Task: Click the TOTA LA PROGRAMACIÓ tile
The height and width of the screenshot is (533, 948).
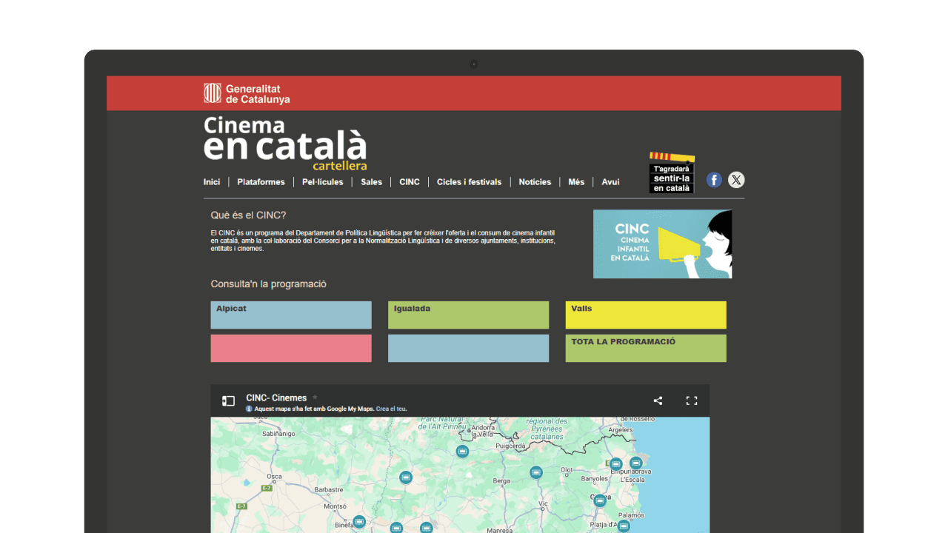Action: pyautogui.click(x=646, y=348)
